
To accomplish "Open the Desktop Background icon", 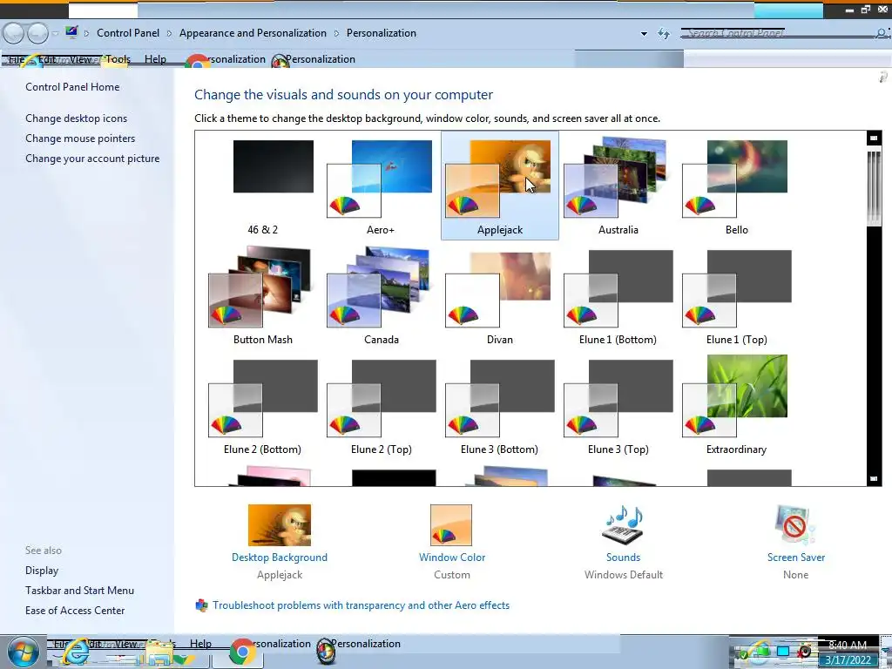I will (280, 525).
